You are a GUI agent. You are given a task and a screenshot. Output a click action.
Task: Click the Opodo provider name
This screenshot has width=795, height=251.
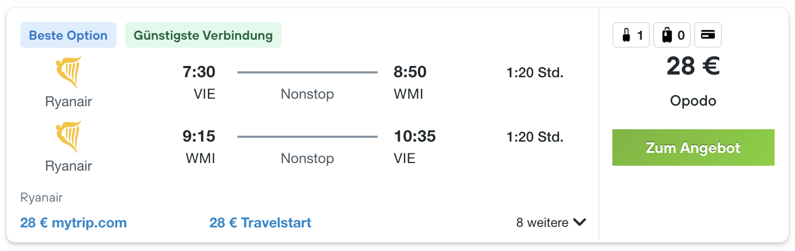pyautogui.click(x=693, y=101)
